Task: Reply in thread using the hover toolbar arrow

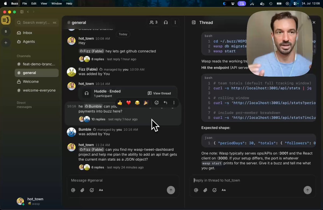Action: coord(165,102)
